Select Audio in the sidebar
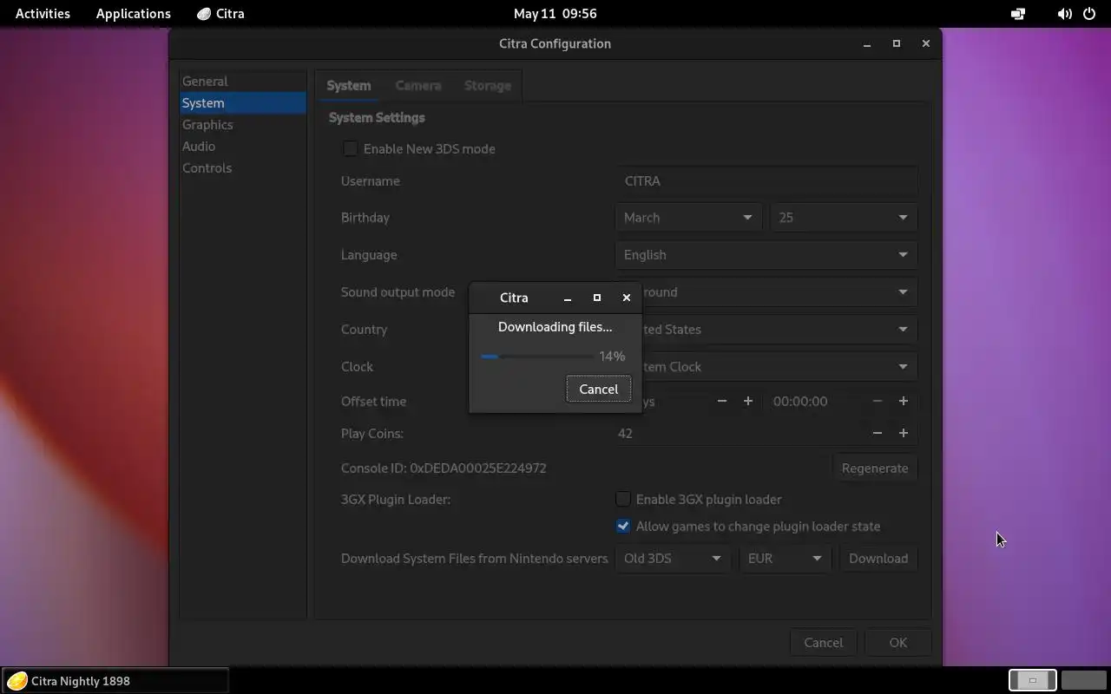The width and height of the screenshot is (1111, 694). tap(243, 146)
